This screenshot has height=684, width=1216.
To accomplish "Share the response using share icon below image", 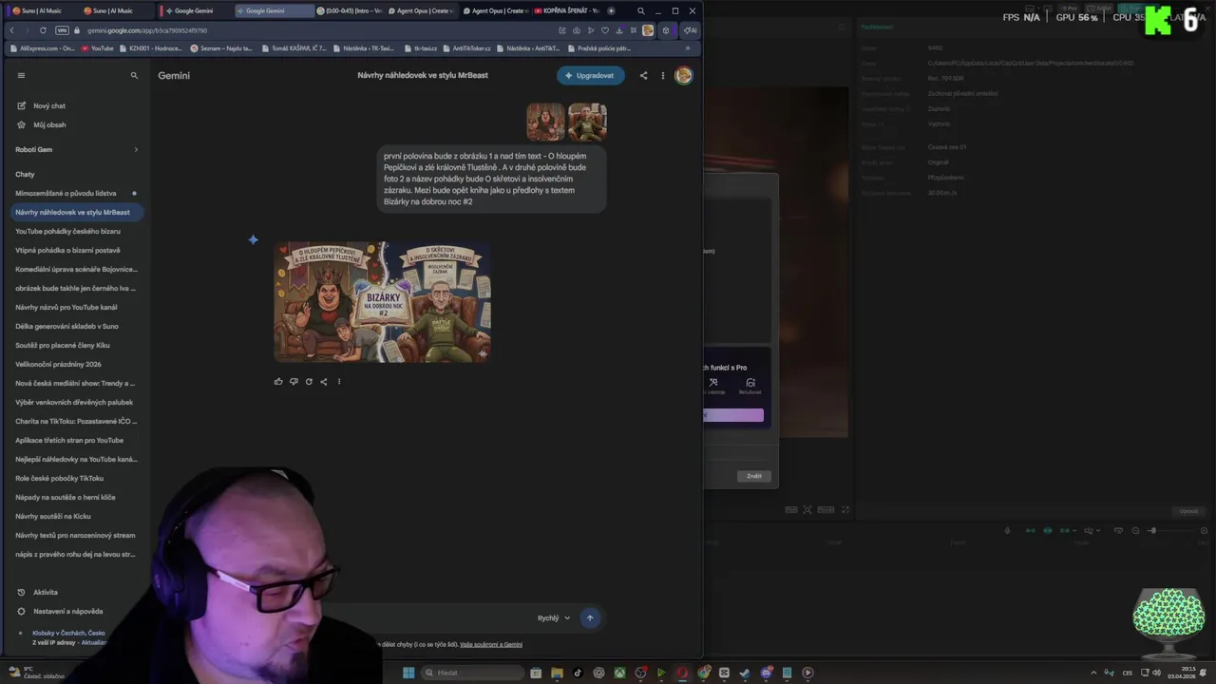I will click(x=324, y=381).
